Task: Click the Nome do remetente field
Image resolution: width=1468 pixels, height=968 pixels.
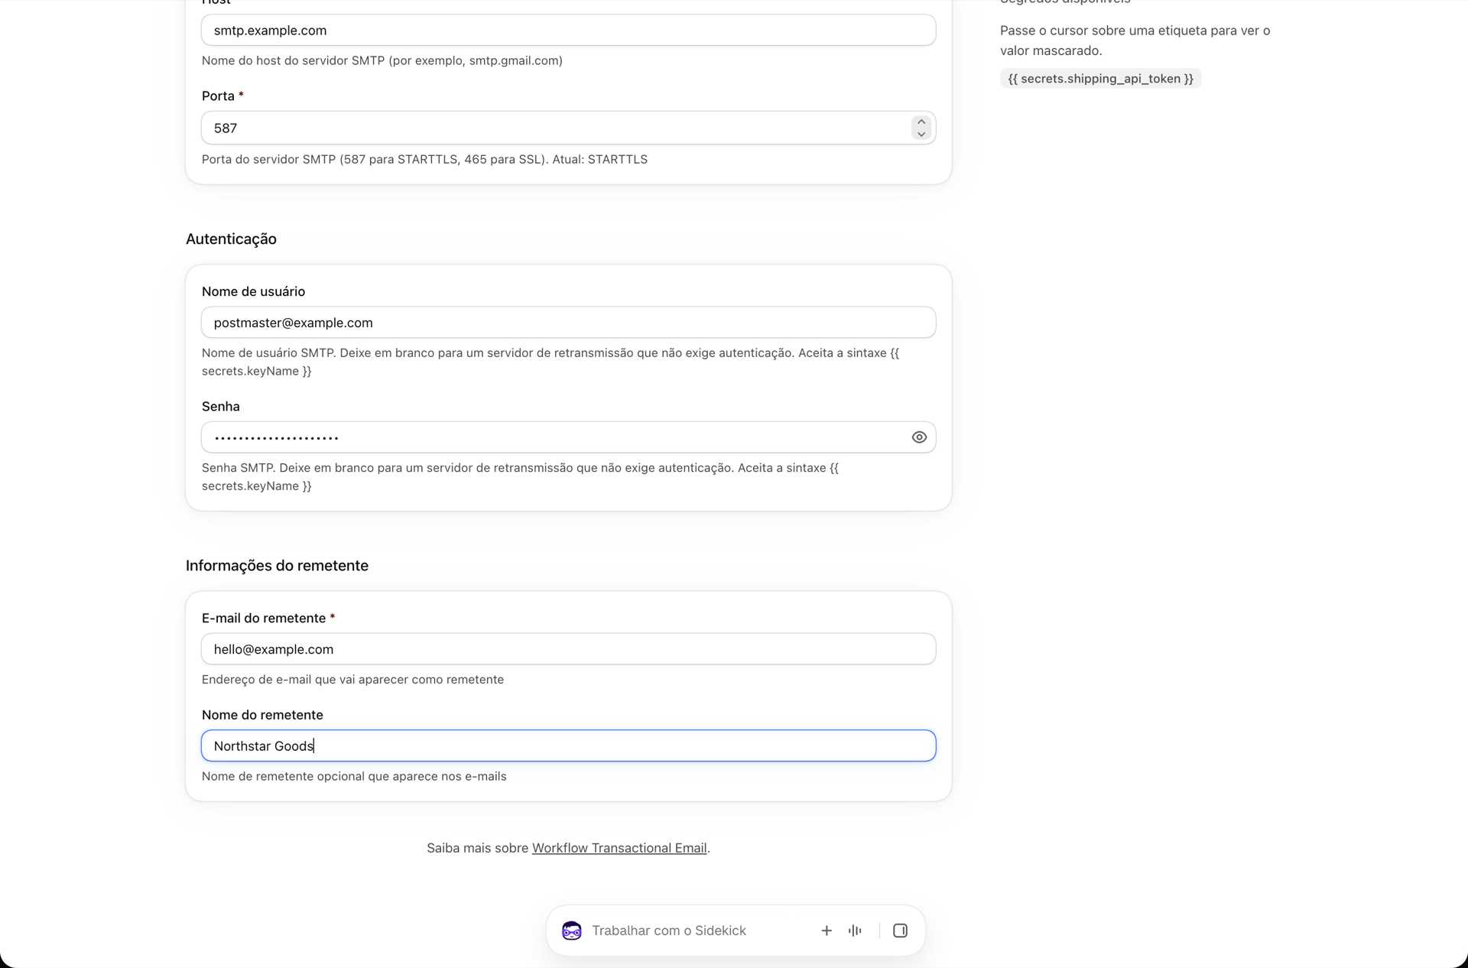Action: pos(568,745)
